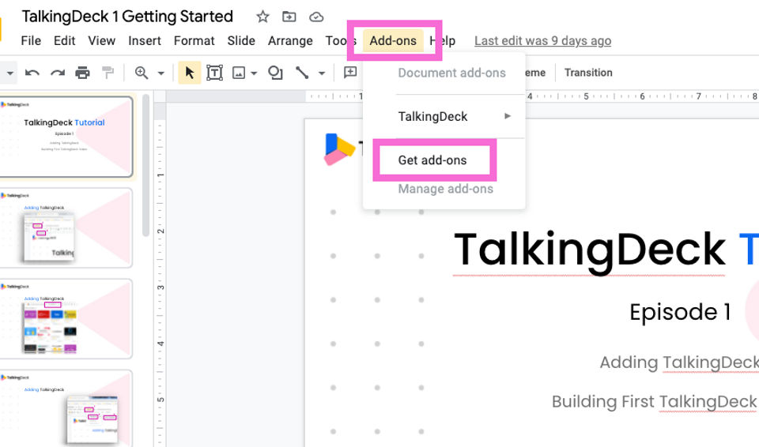Viewport: 759px width, 447px height.
Task: Choose Manage add-ons
Action: tap(445, 190)
